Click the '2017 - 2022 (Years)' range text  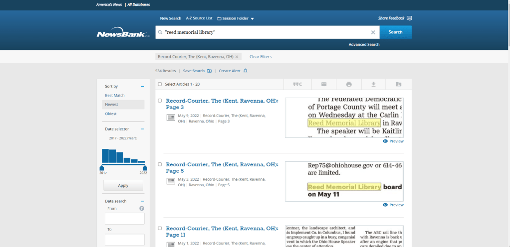pyautogui.click(x=123, y=138)
